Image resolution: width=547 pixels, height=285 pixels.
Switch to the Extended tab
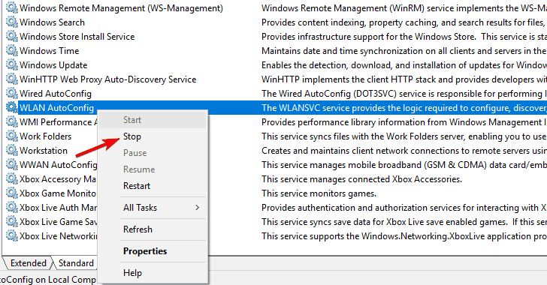coord(29,263)
